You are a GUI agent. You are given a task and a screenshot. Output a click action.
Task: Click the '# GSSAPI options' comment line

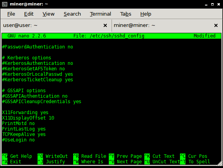point(24,91)
